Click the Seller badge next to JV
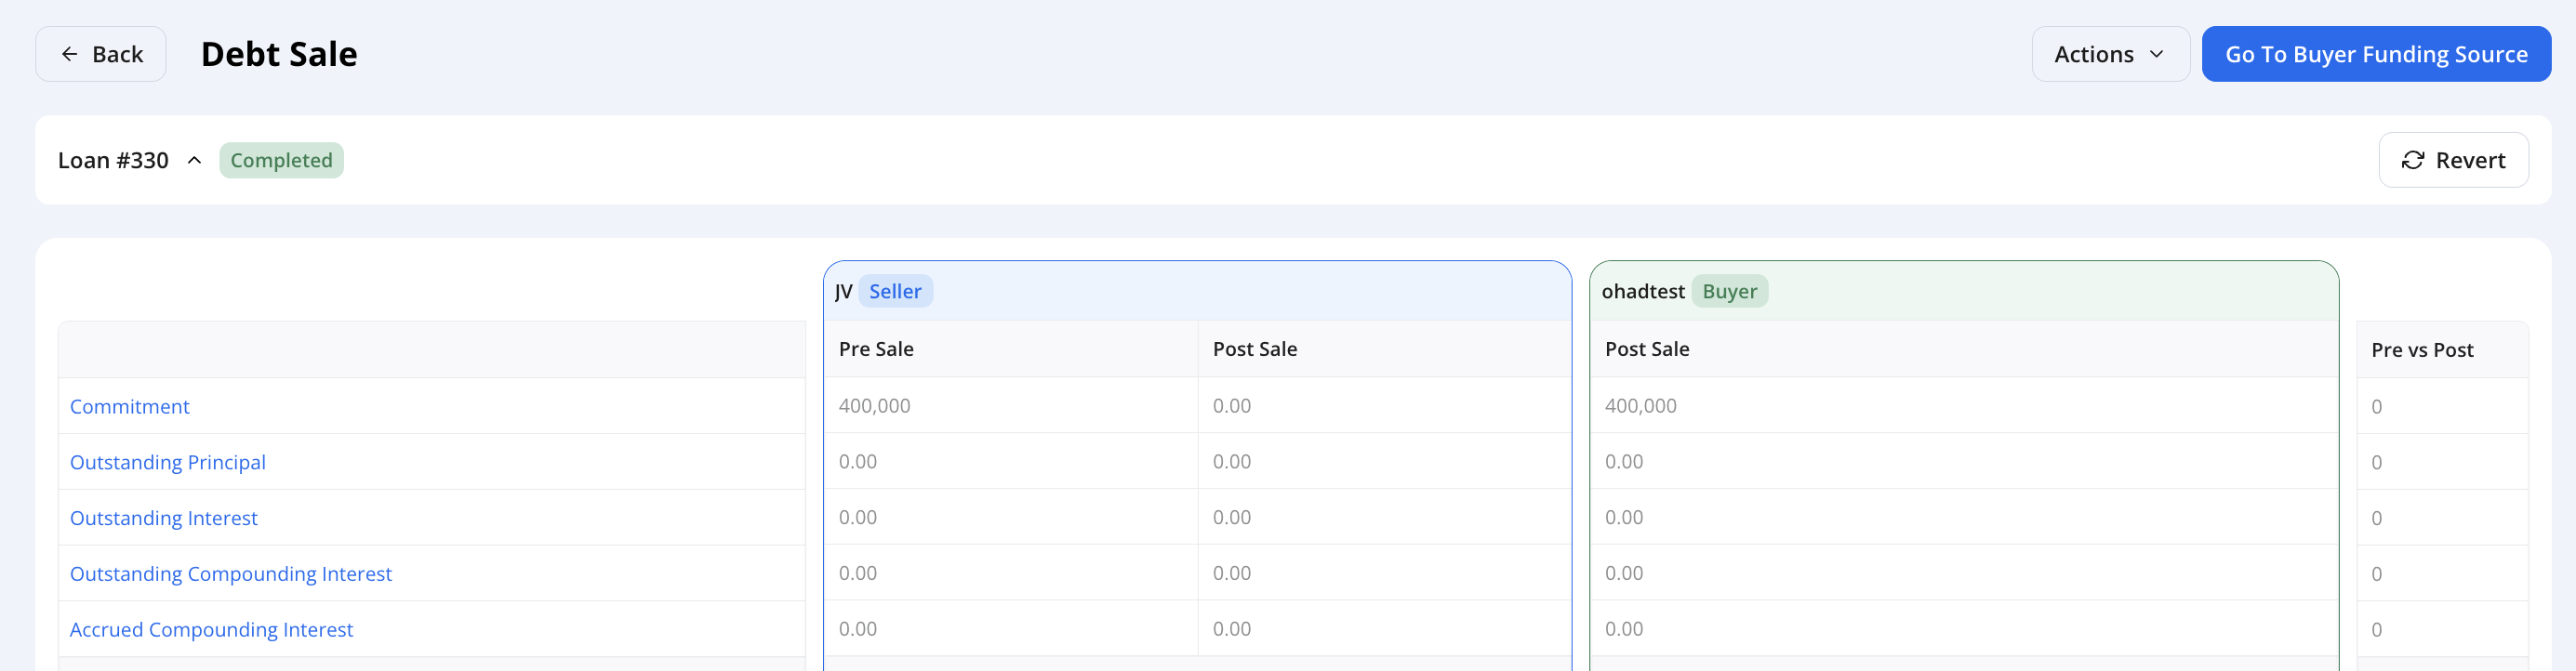The height and width of the screenshot is (671, 2576). pyautogui.click(x=895, y=291)
